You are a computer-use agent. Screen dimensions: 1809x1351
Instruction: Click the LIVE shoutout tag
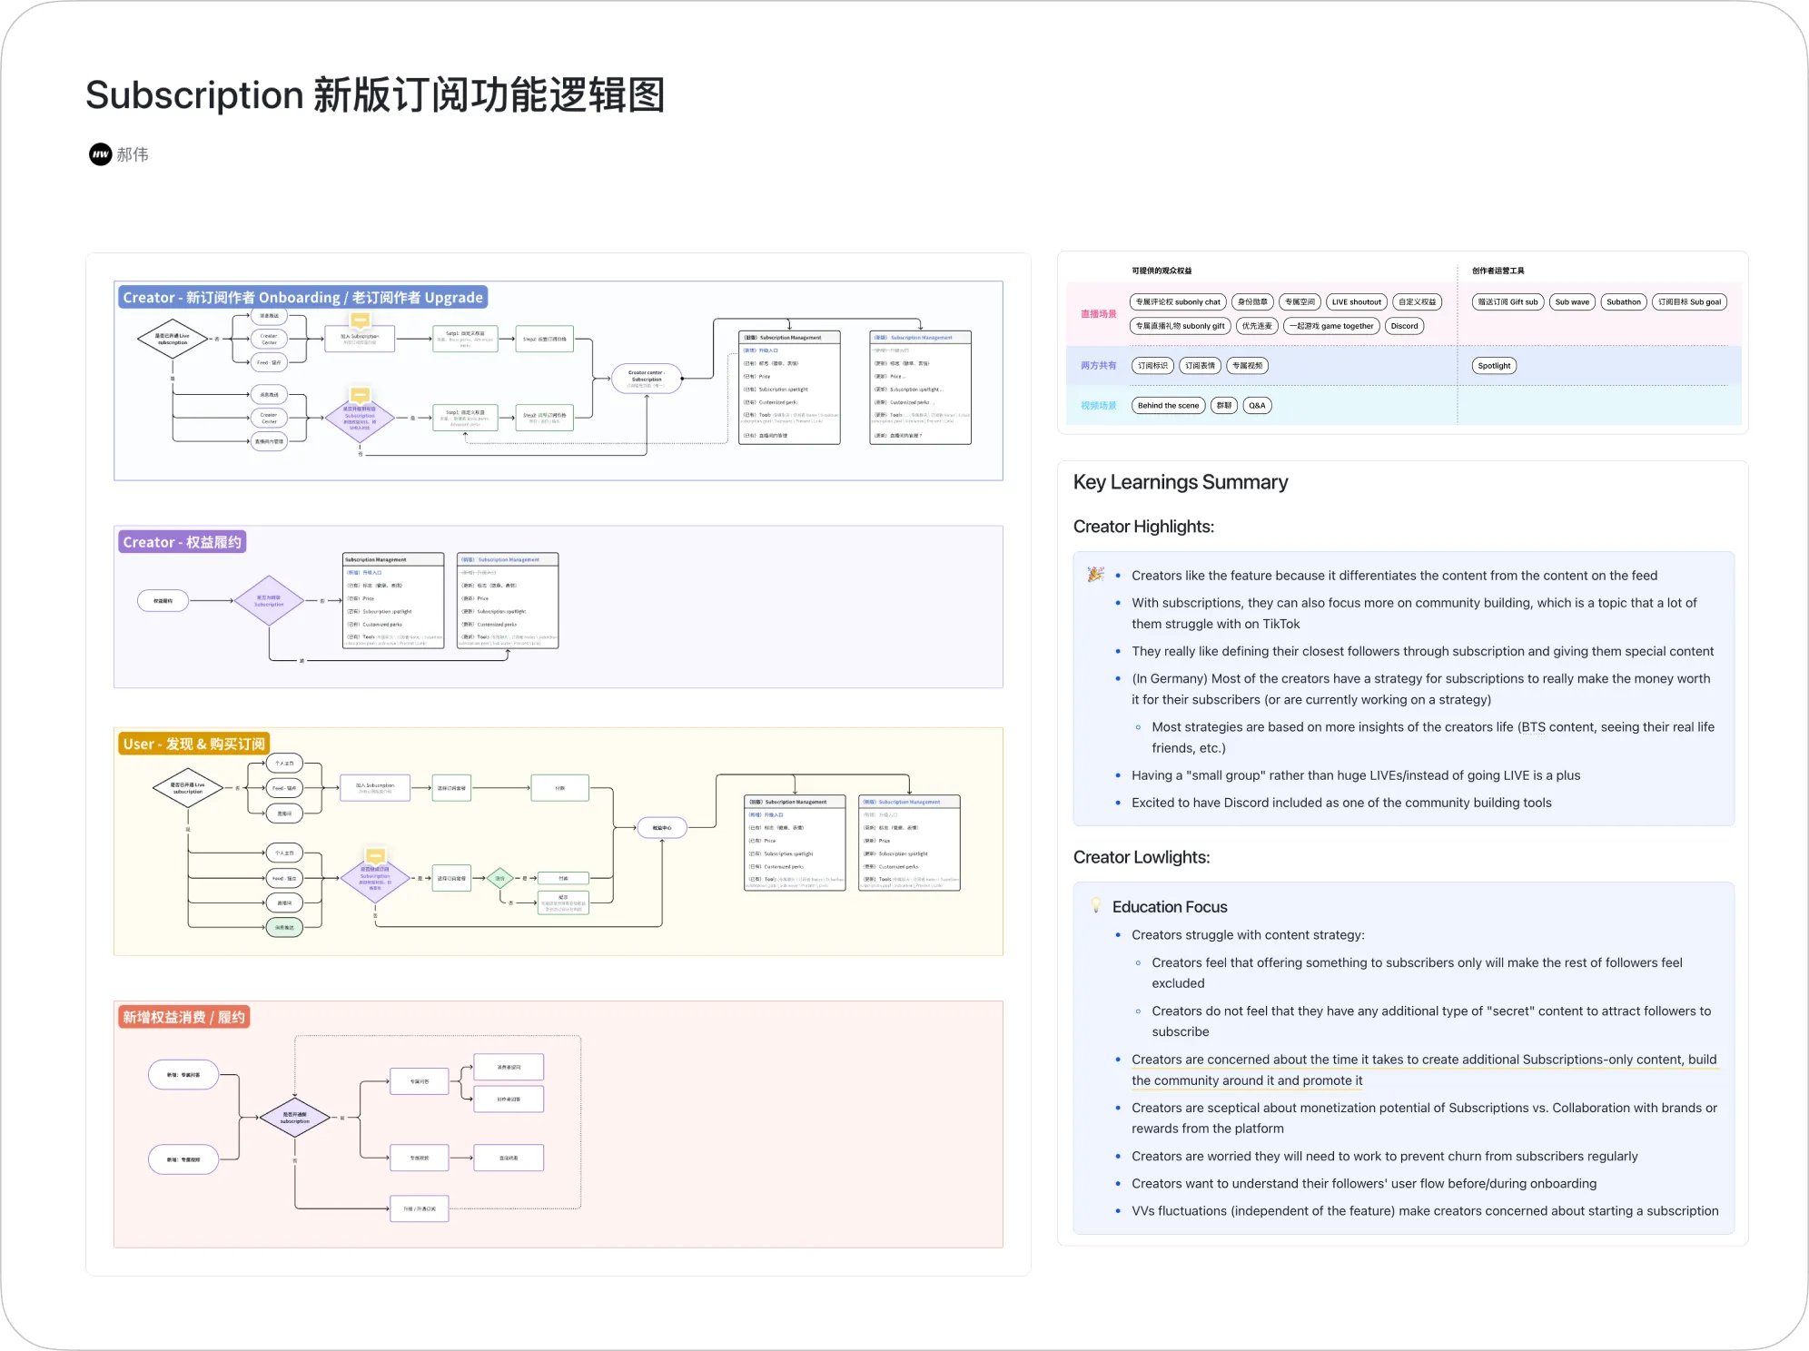click(x=1356, y=302)
